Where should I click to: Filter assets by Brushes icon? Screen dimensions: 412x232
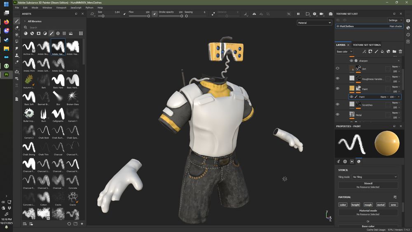[51, 33]
